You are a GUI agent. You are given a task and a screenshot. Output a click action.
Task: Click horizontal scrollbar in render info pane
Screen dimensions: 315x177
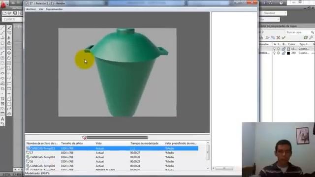pos(224,168)
